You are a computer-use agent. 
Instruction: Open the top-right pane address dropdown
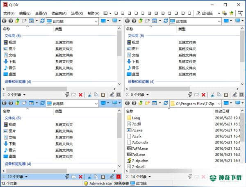tap(219, 21)
